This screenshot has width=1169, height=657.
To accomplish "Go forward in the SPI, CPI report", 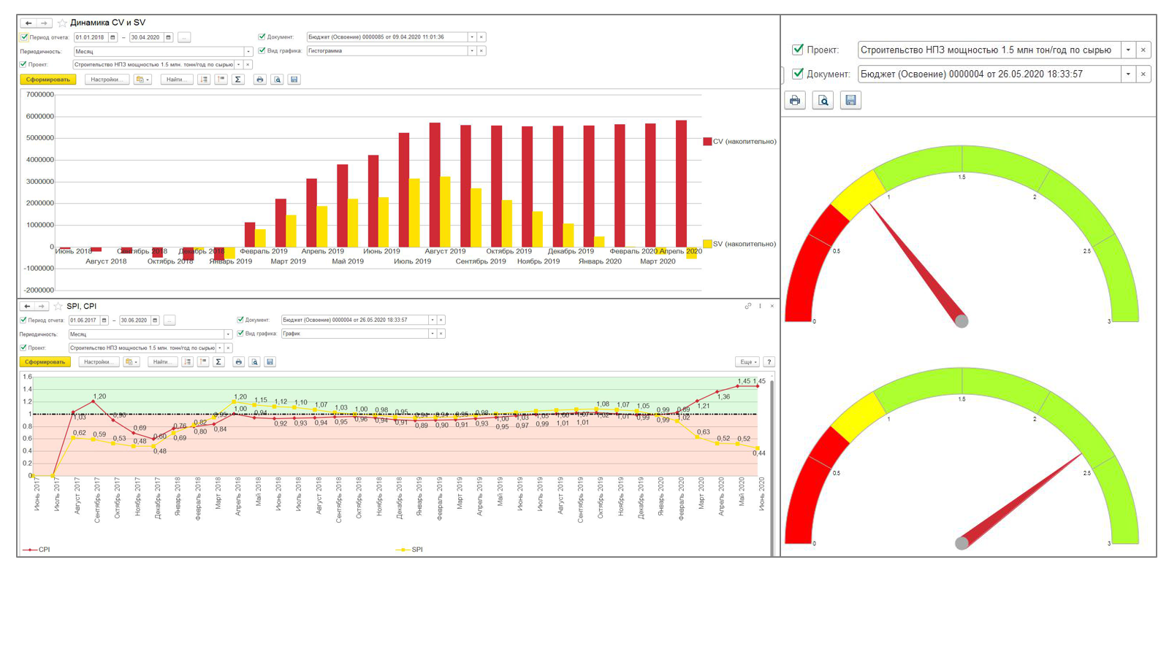I will [x=42, y=307].
